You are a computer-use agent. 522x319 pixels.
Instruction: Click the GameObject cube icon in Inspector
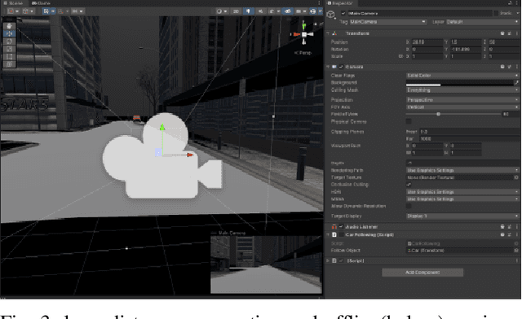point(330,15)
